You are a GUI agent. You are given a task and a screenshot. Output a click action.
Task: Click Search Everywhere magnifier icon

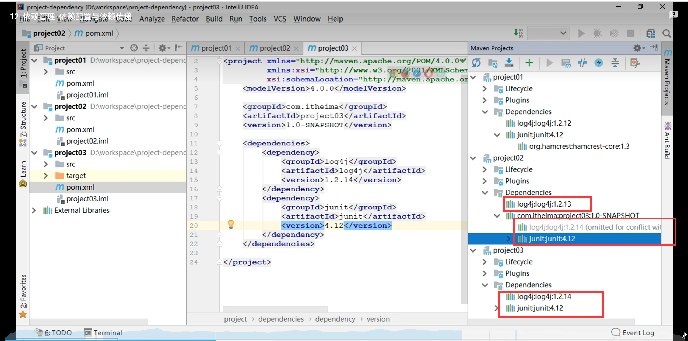coord(666,34)
